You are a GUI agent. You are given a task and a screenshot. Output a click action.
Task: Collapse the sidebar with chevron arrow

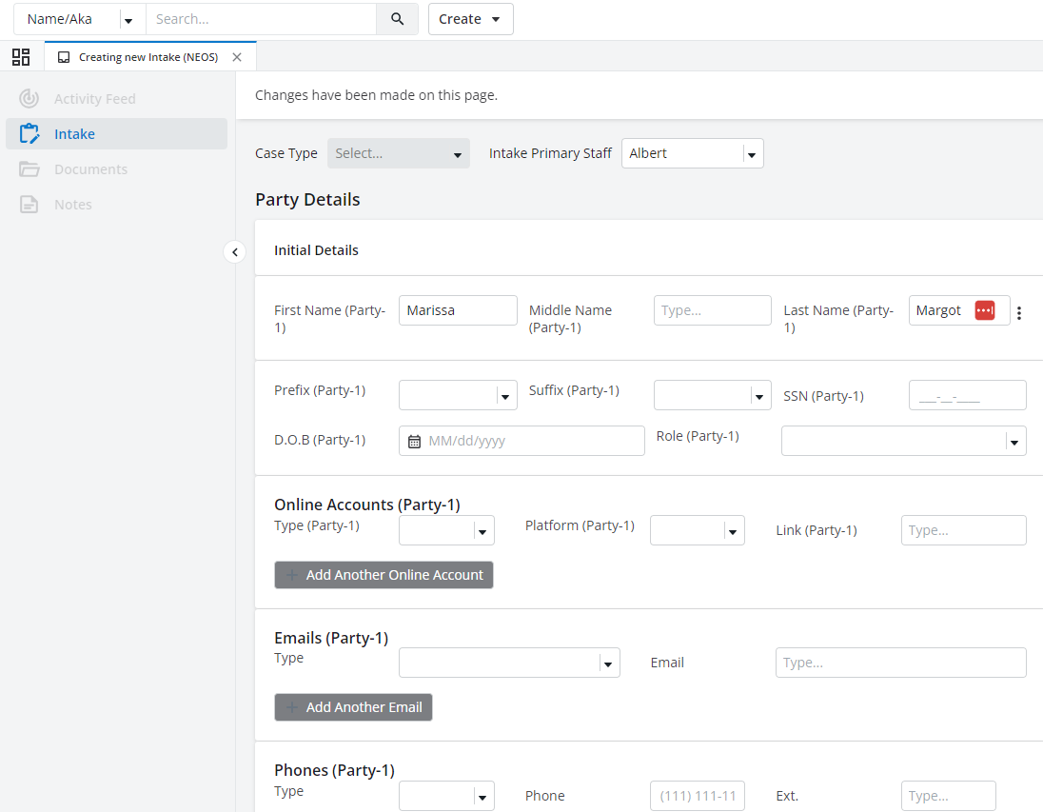coord(235,252)
